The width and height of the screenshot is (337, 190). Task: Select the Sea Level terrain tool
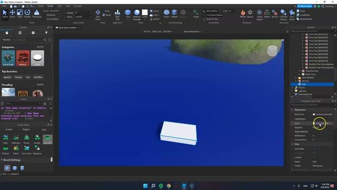26,150
